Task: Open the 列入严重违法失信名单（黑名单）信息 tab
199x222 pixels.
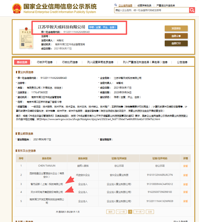Action: 145,62
